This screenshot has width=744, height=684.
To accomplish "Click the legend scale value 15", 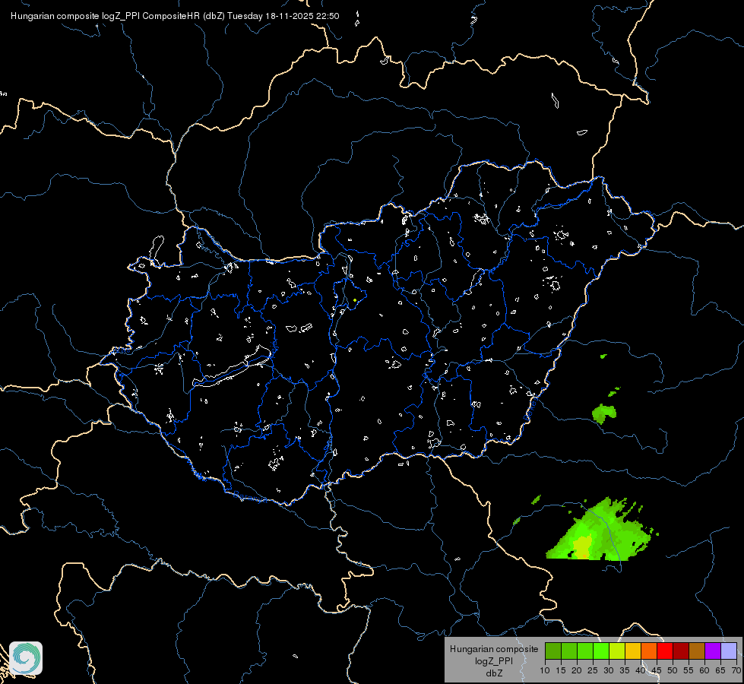I will click(x=561, y=671).
